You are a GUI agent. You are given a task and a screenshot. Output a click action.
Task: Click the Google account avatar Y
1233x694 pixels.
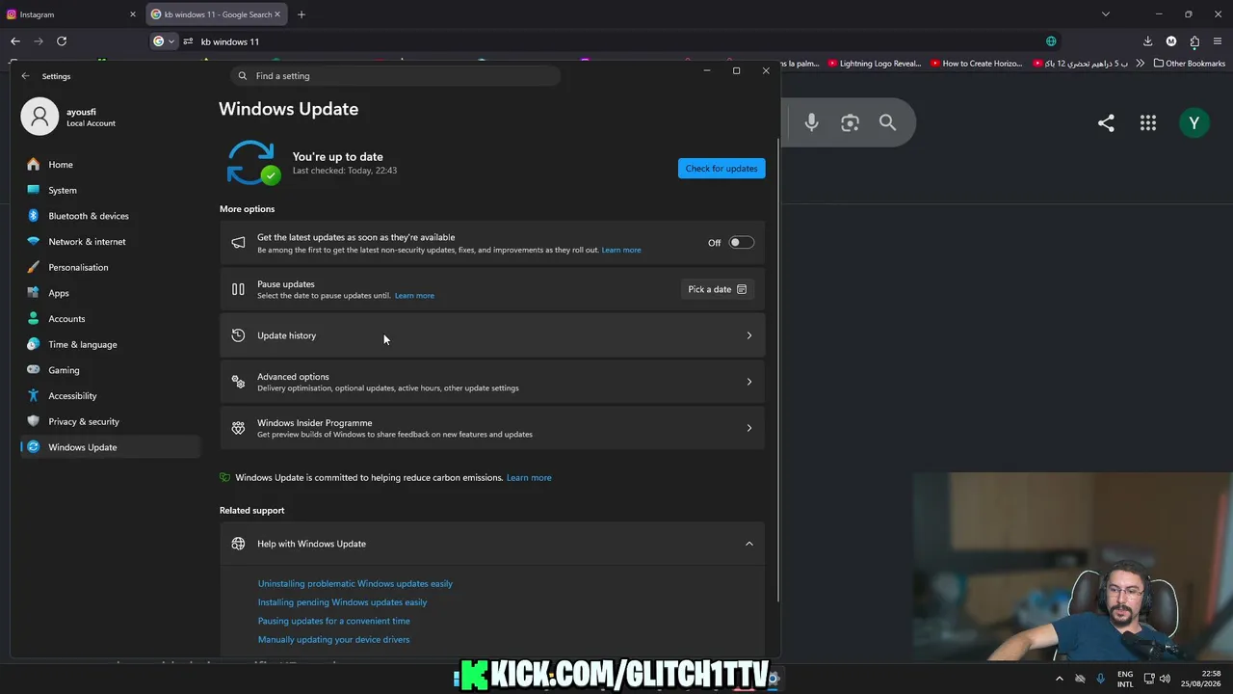click(x=1194, y=122)
